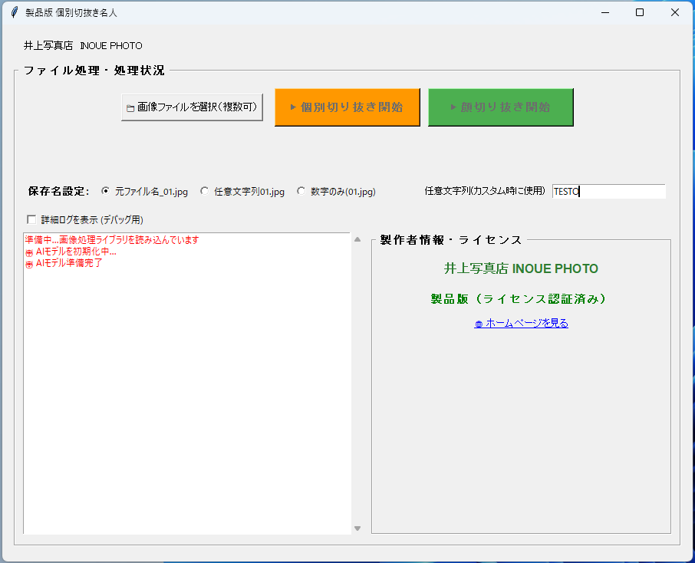Viewport: 695px width, 563px height.
Task: Click the green 井上写真店 INOUE PHOTO license title
Action: [522, 268]
